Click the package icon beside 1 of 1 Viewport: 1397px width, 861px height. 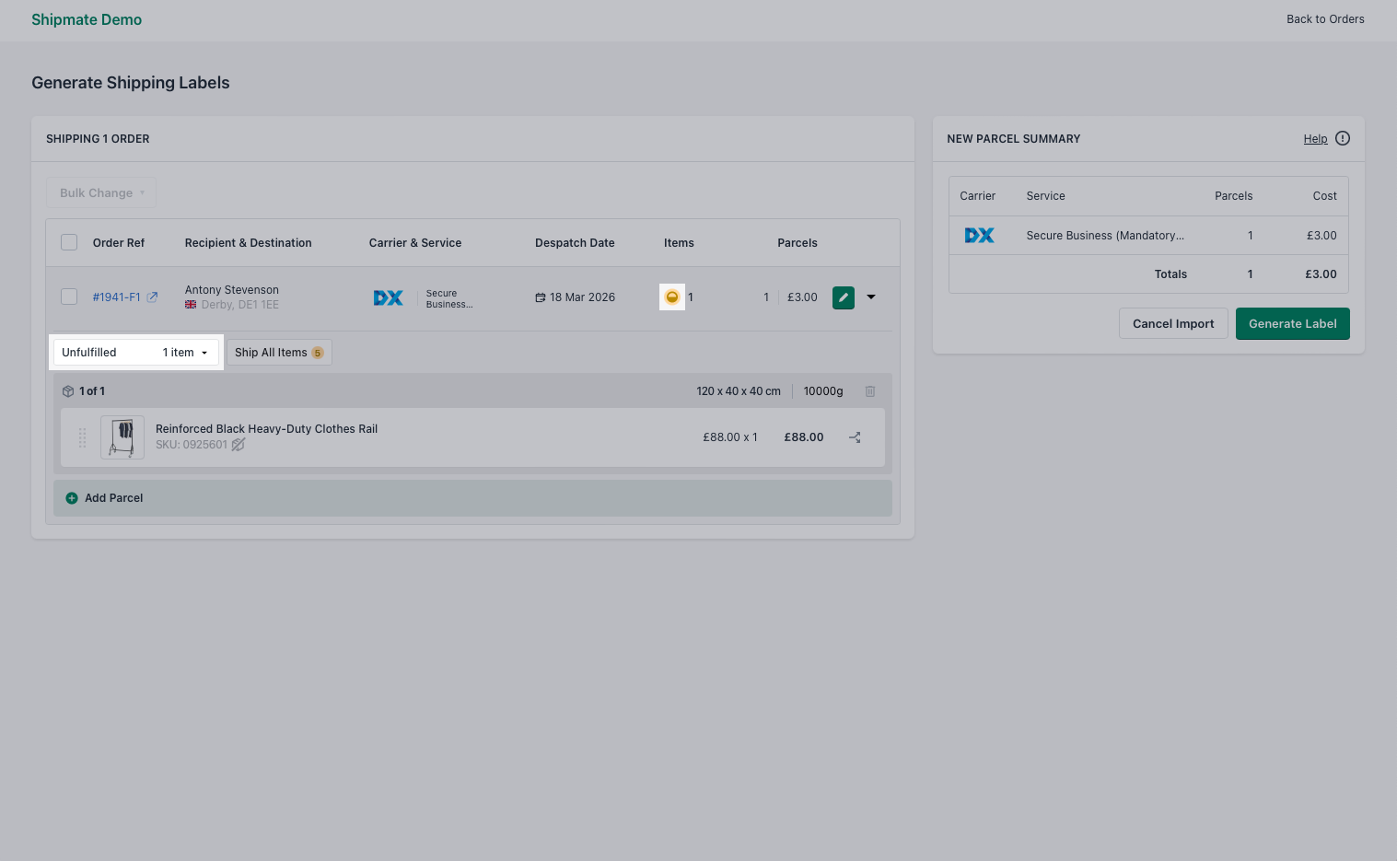68,390
